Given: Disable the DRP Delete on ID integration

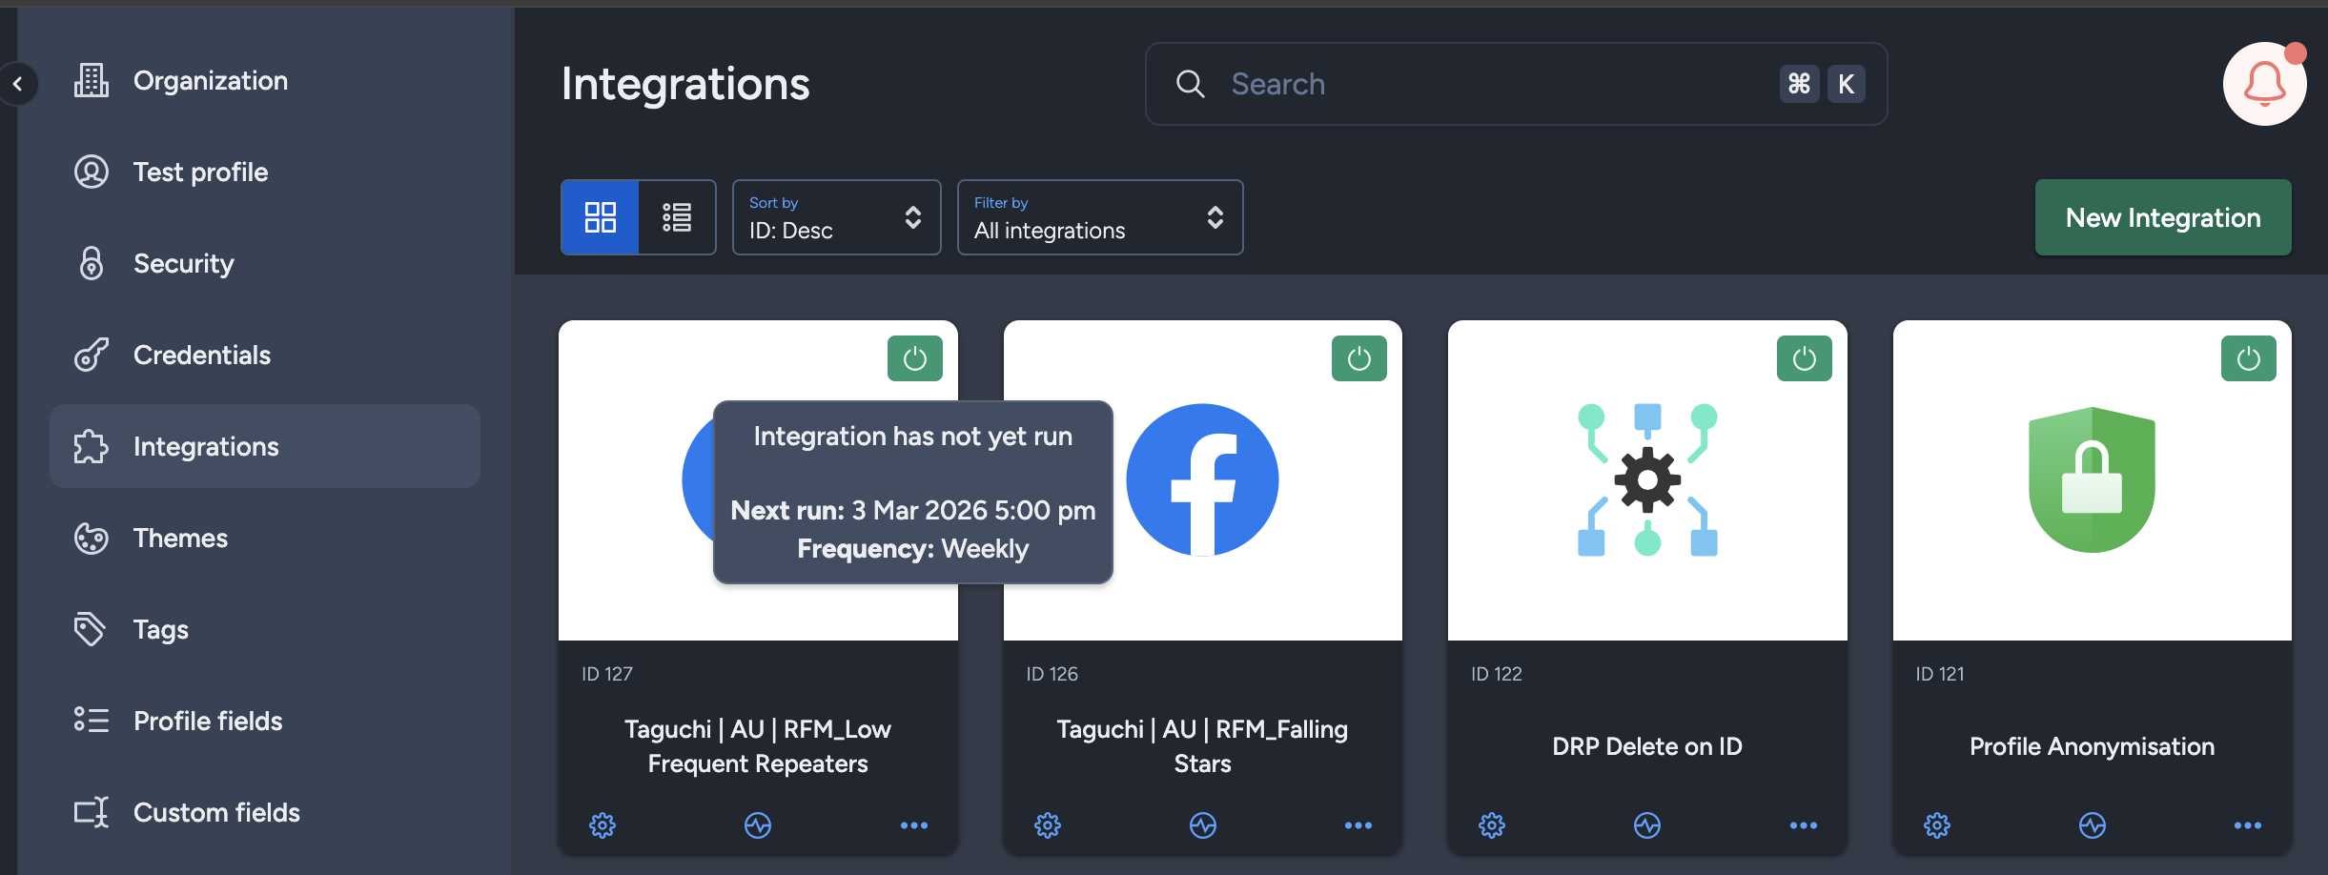Looking at the screenshot, I should click(x=1804, y=358).
